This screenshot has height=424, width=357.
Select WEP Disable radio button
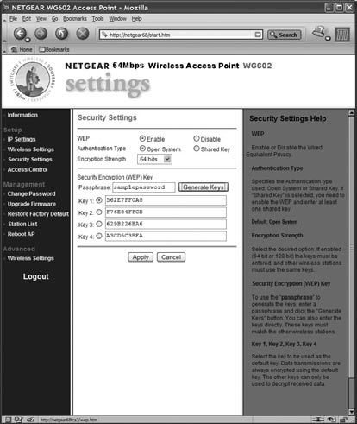click(x=197, y=138)
